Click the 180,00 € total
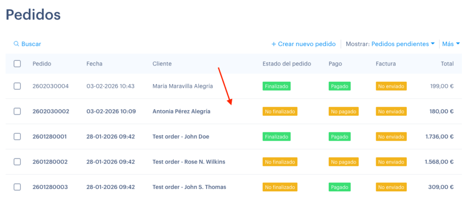The height and width of the screenshot is (209, 476). [x=442, y=111]
